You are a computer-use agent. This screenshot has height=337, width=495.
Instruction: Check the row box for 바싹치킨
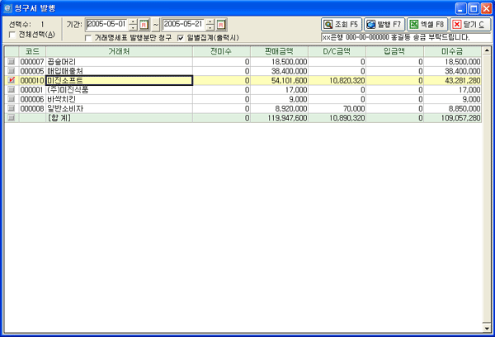pyautogui.click(x=12, y=99)
